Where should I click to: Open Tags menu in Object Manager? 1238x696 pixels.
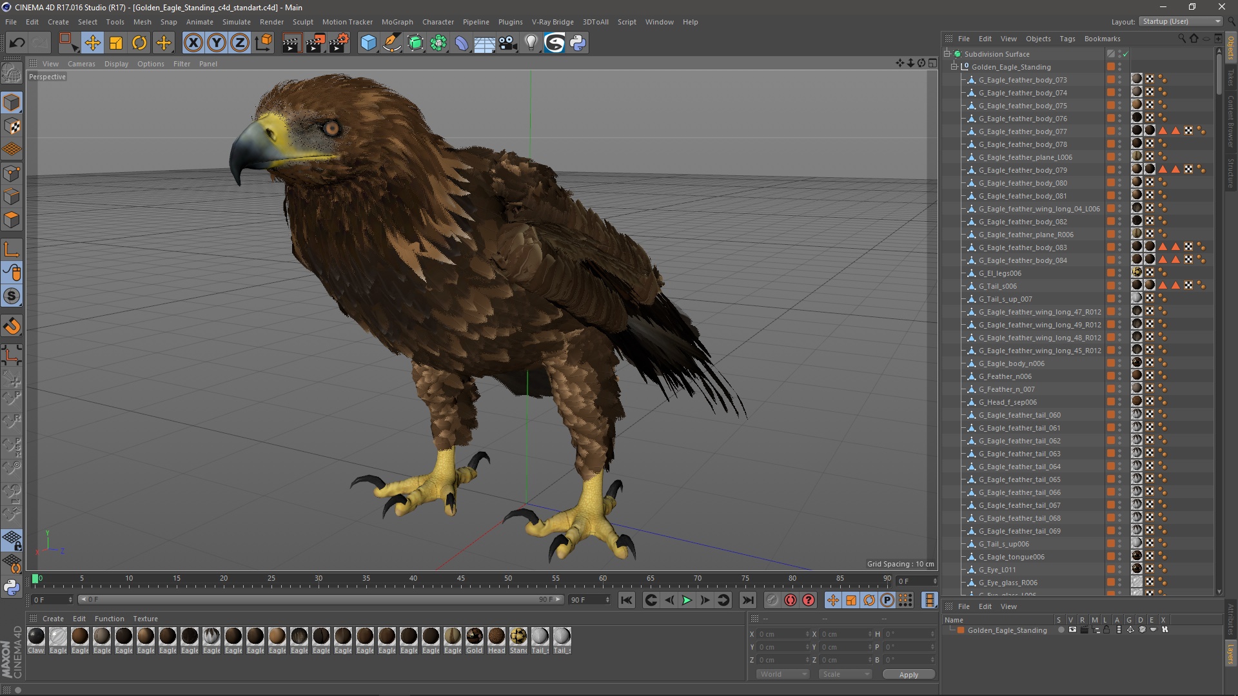pos(1067,39)
